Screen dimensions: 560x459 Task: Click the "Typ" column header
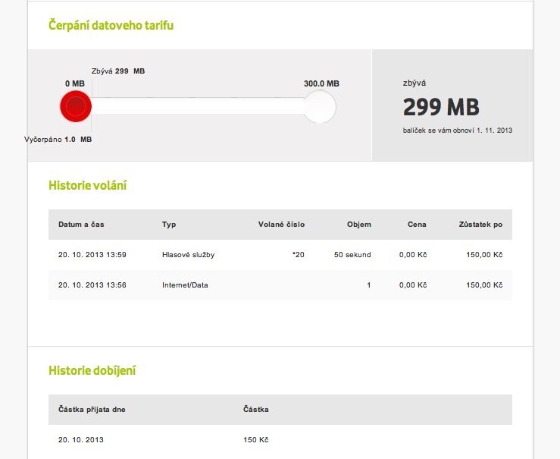click(x=169, y=225)
